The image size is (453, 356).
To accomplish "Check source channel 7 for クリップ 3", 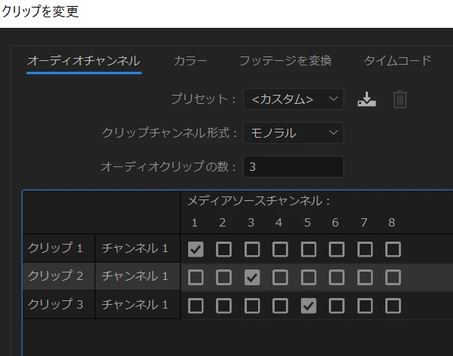I will tap(365, 306).
